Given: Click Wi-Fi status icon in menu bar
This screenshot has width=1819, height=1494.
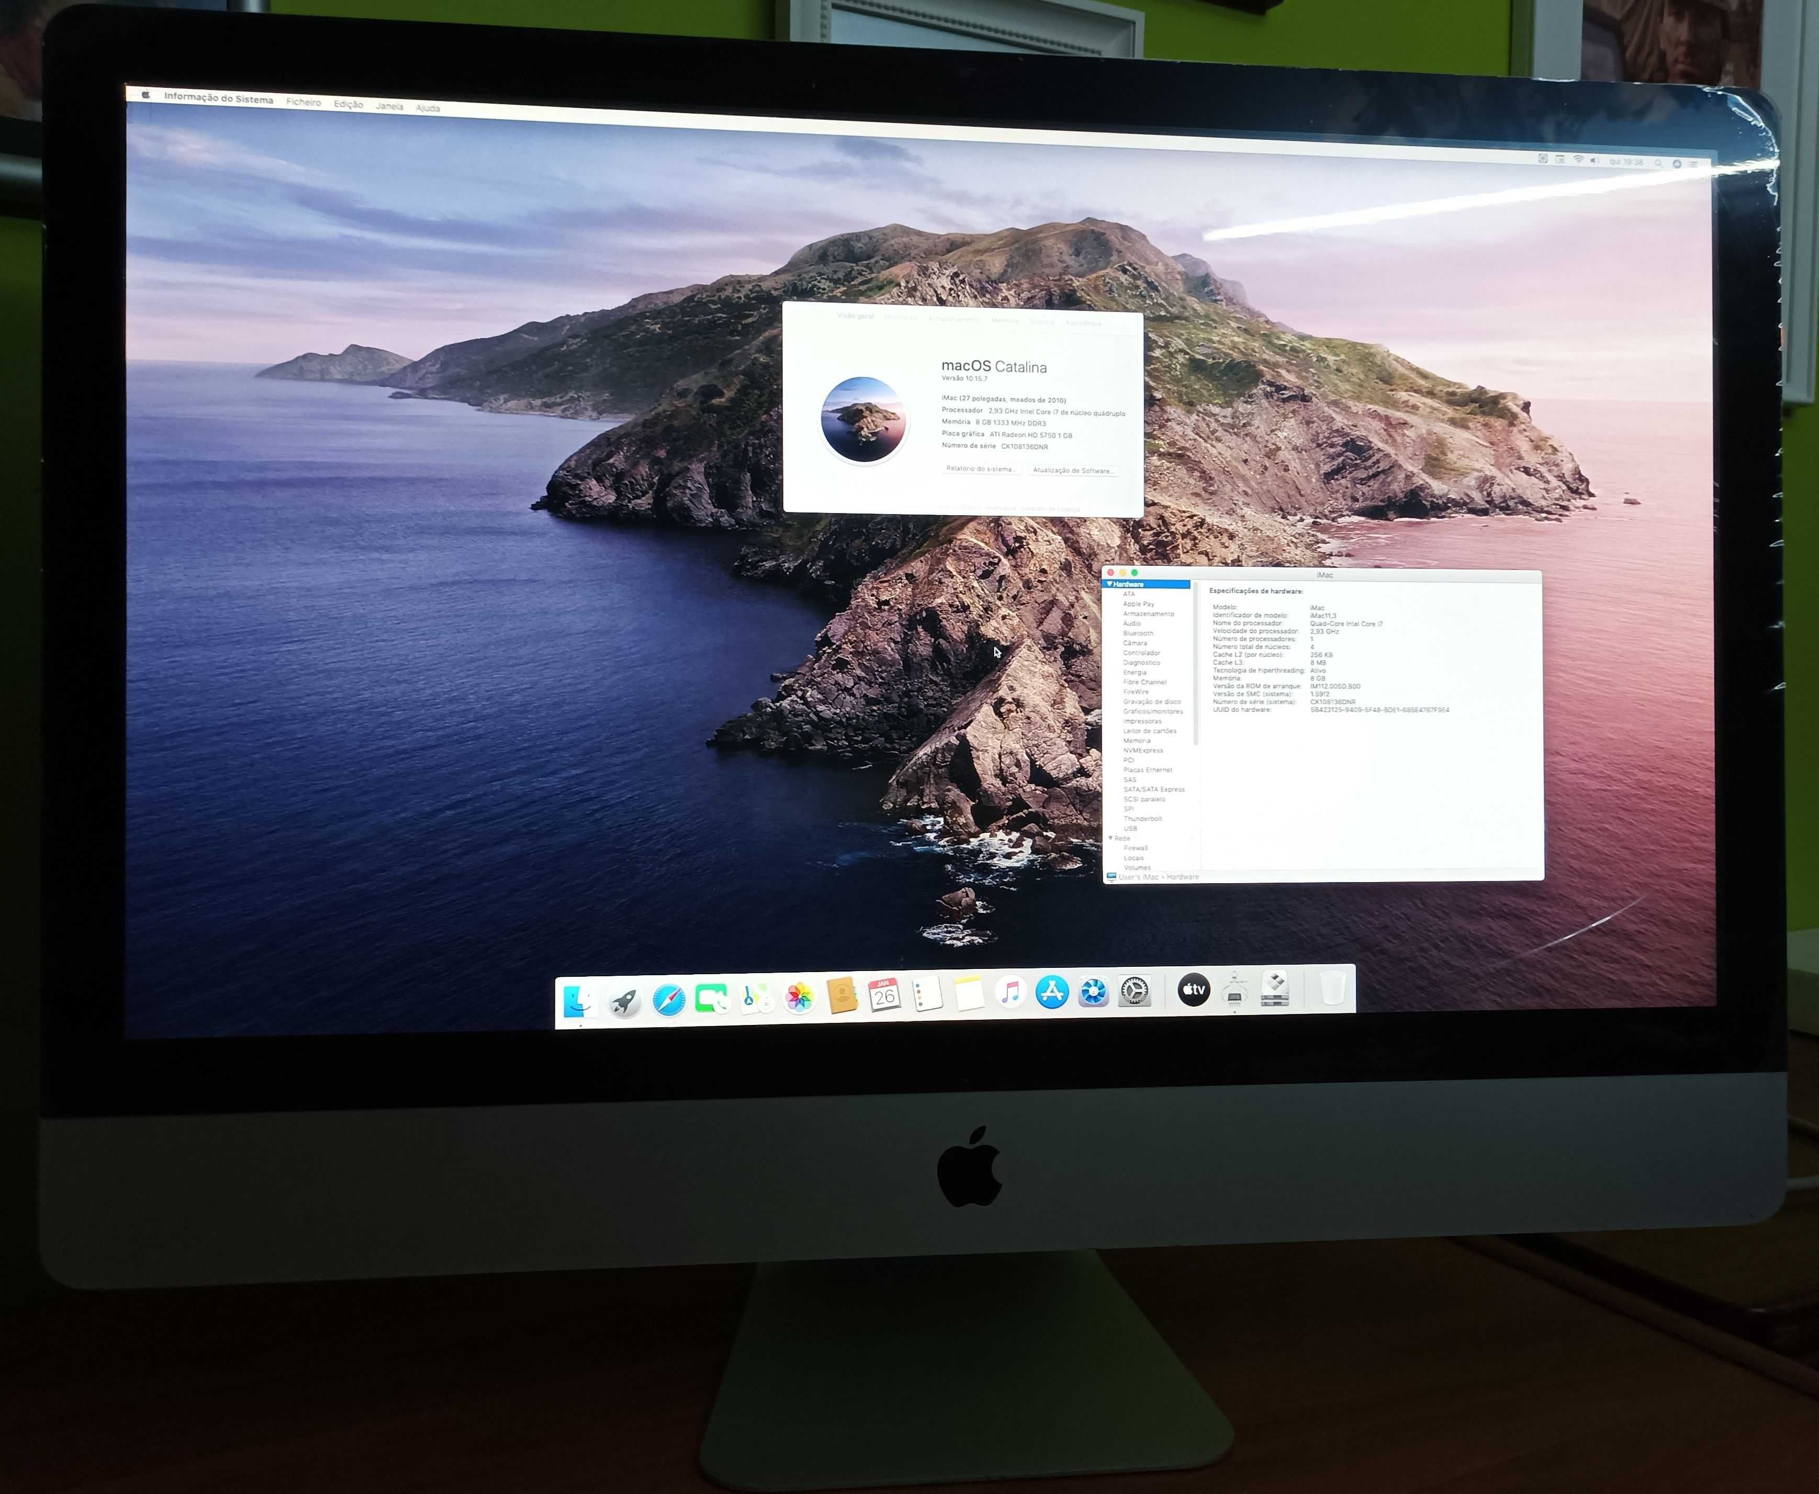Looking at the screenshot, I should (x=1578, y=159).
